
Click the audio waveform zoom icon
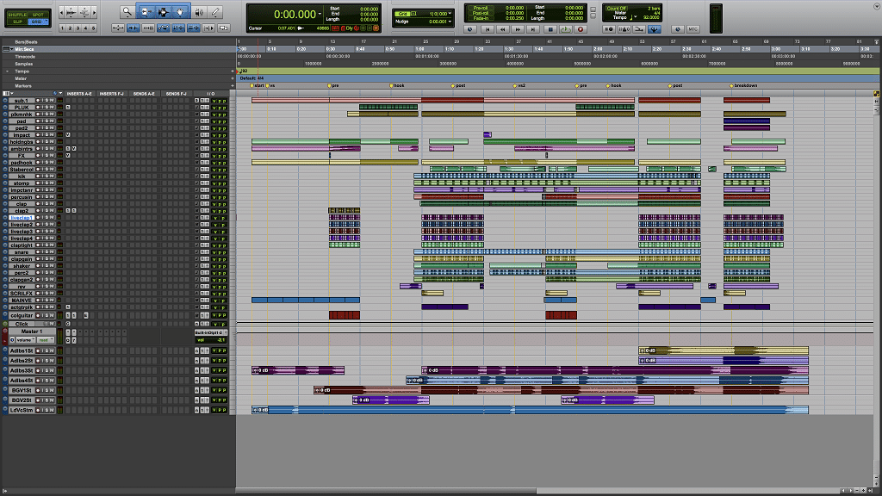(71, 12)
